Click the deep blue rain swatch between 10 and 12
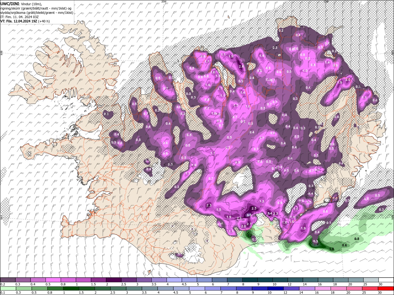This screenshot has width=394, height=295. (275, 288)
